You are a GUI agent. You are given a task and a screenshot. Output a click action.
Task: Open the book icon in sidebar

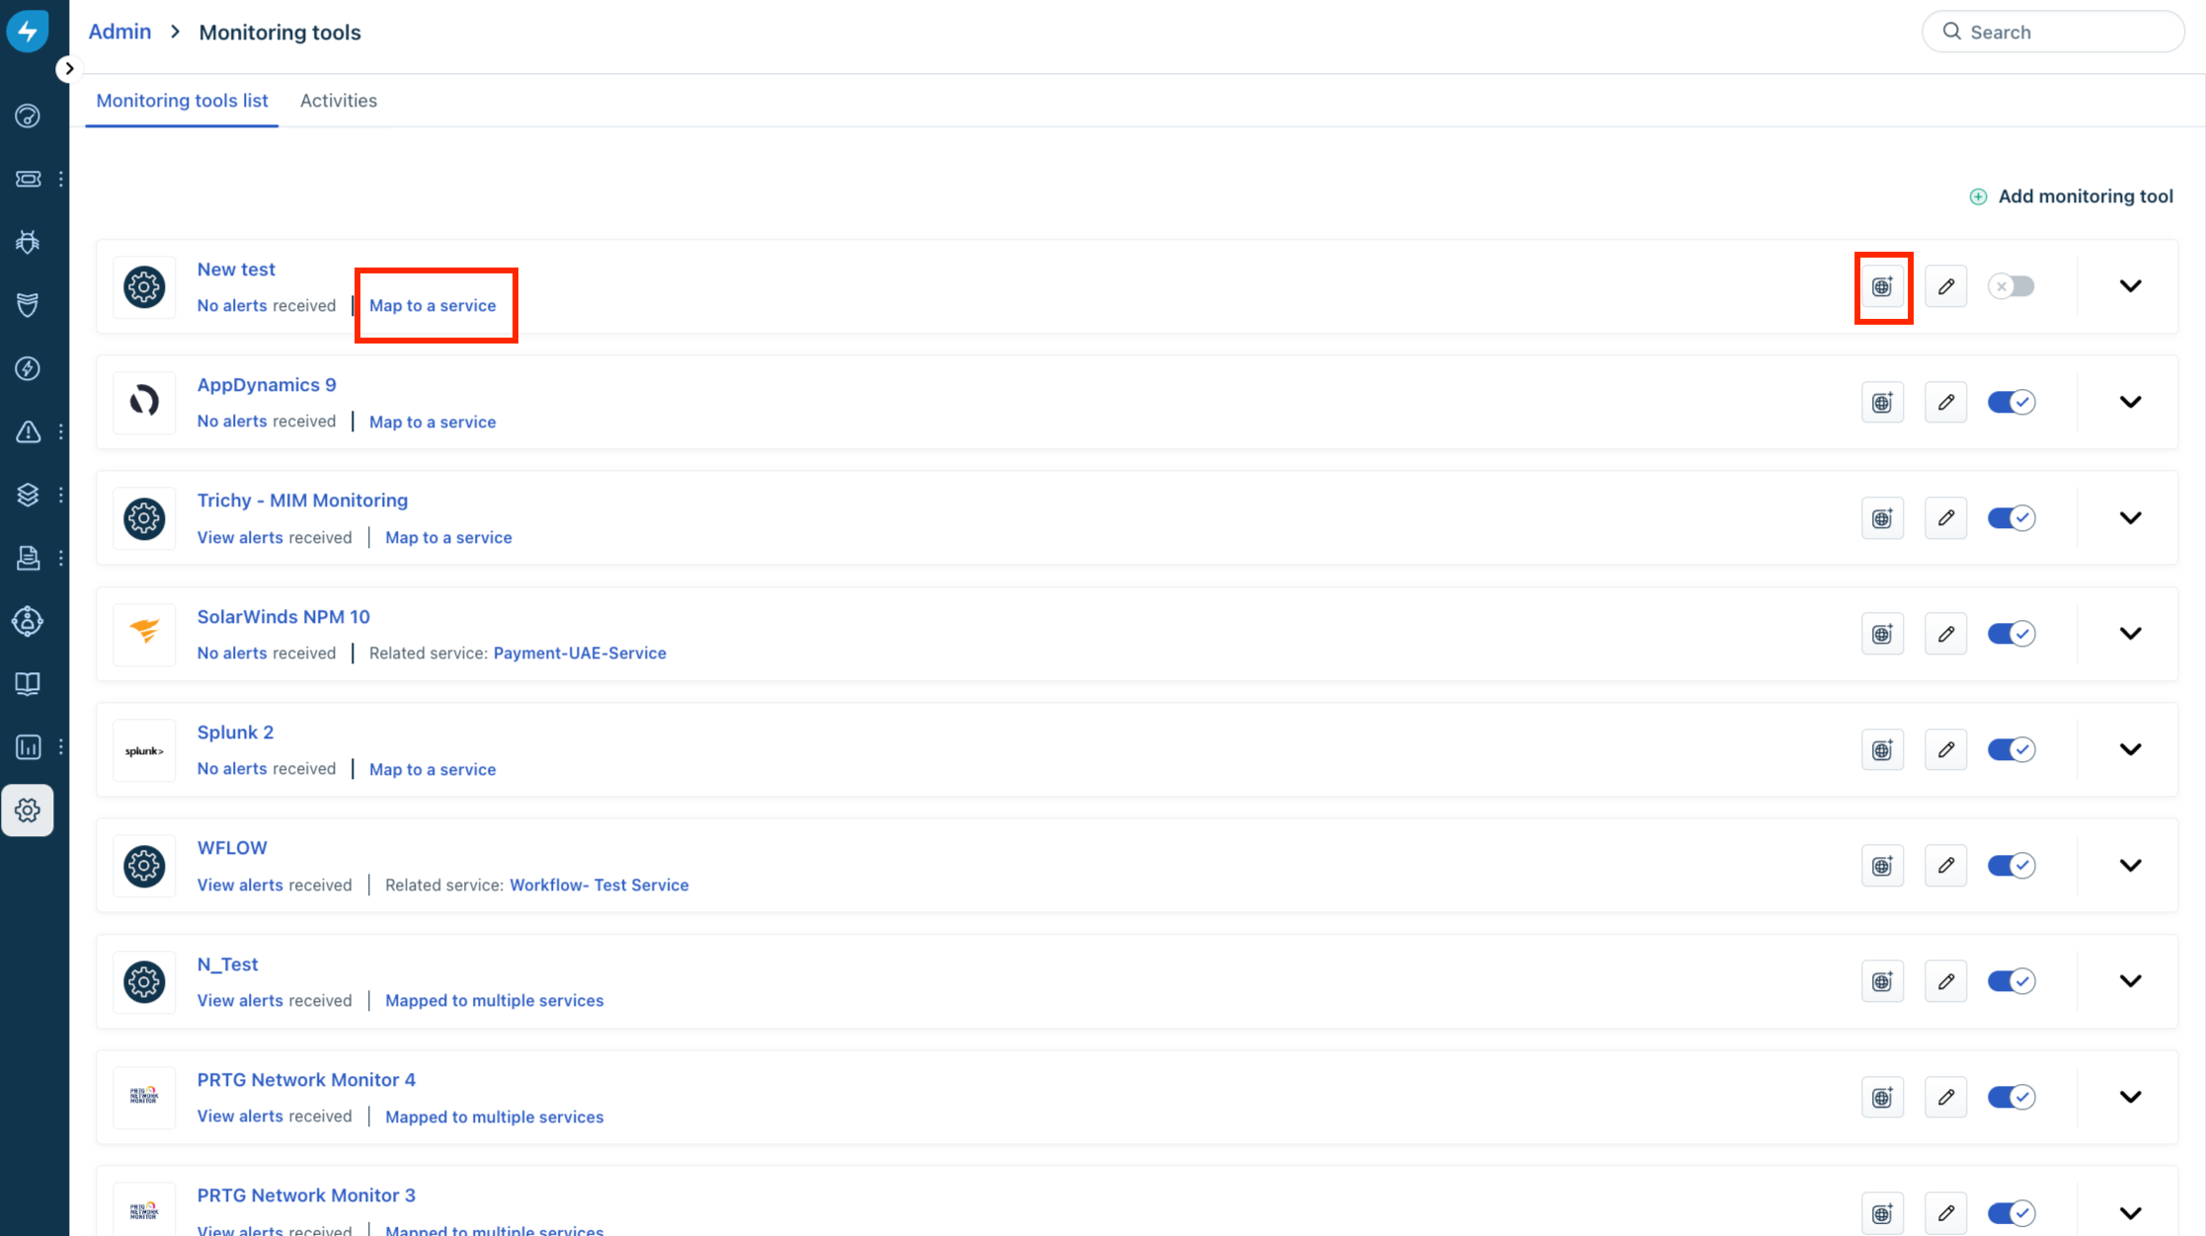click(x=28, y=684)
